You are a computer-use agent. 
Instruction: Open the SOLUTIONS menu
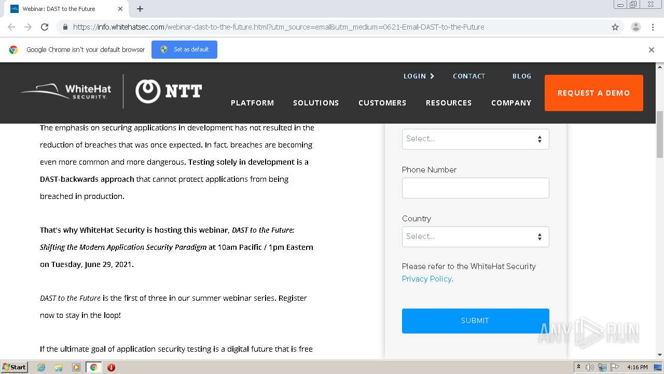click(x=316, y=103)
